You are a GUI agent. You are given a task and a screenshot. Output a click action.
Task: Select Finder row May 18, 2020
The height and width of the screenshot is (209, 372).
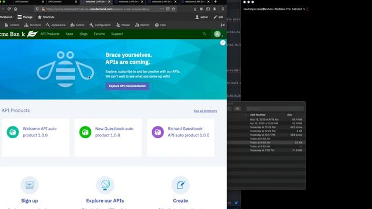click(x=266, y=120)
